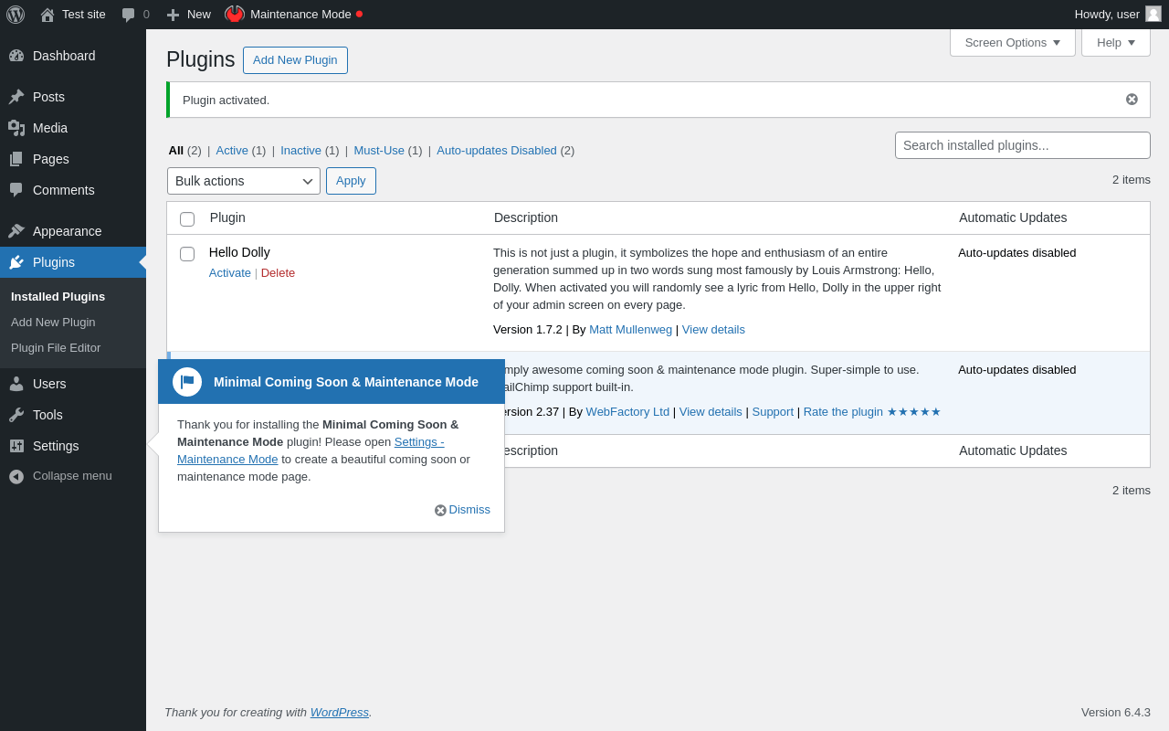Filter plugins by Inactive
The image size is (1169, 731).
(x=300, y=151)
